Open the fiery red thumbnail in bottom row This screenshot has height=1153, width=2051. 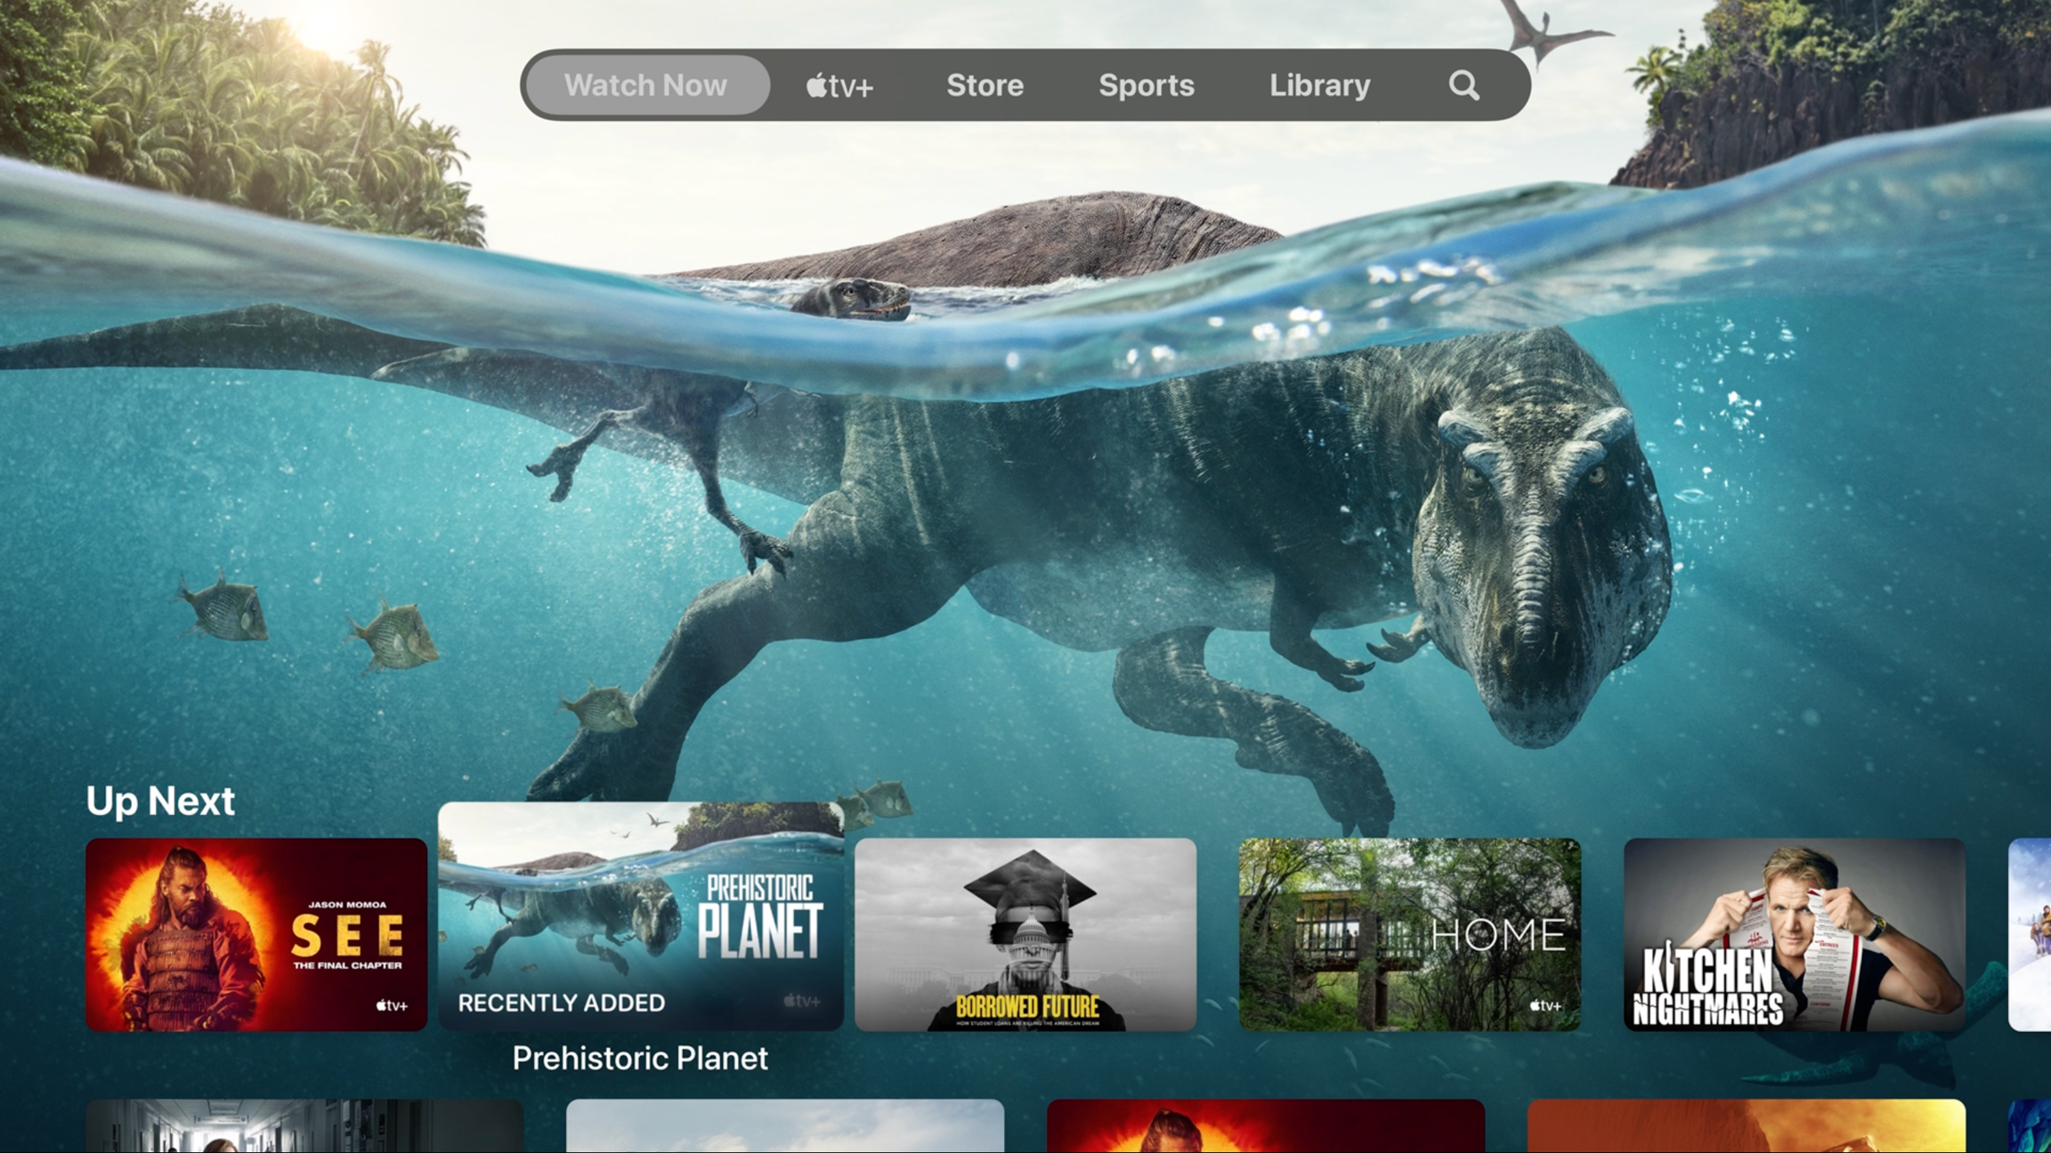point(1266,1126)
